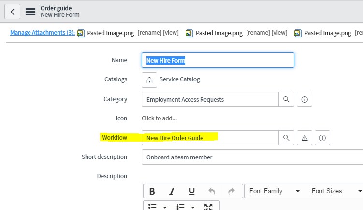
Task: Click the third Pasted Image.png file icon
Action: point(298,33)
